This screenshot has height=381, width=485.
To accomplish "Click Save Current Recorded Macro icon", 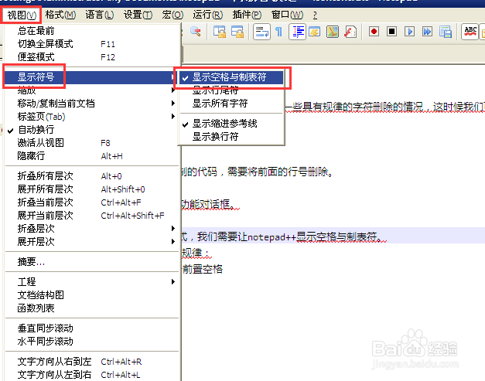I will pyautogui.click(x=446, y=32).
